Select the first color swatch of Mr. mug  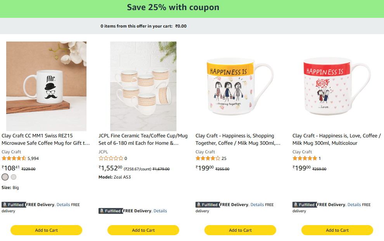tap(5, 177)
